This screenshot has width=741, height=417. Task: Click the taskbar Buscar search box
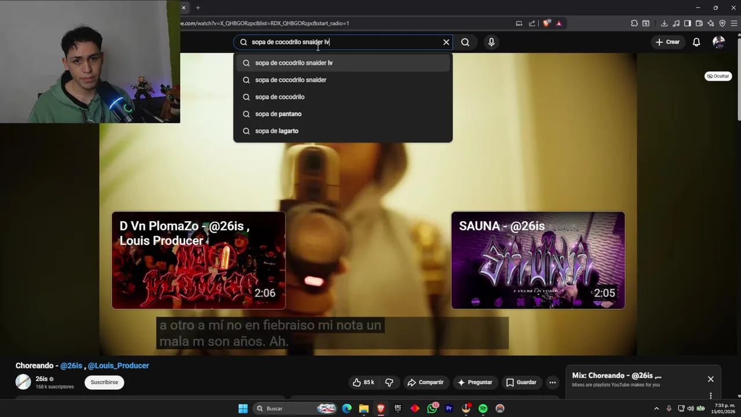pos(295,409)
